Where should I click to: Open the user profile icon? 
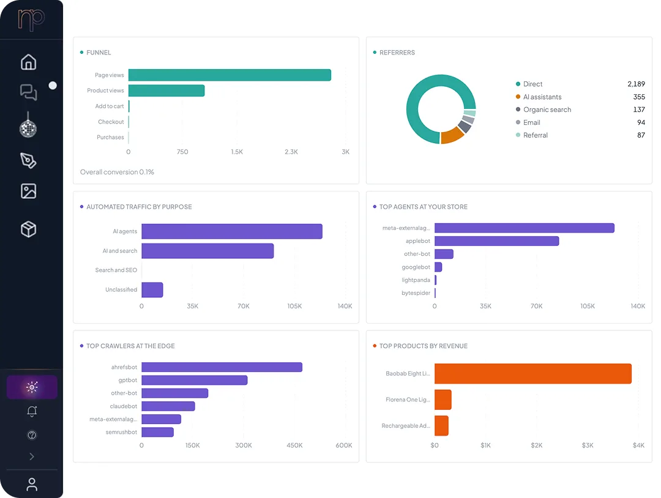(x=32, y=484)
